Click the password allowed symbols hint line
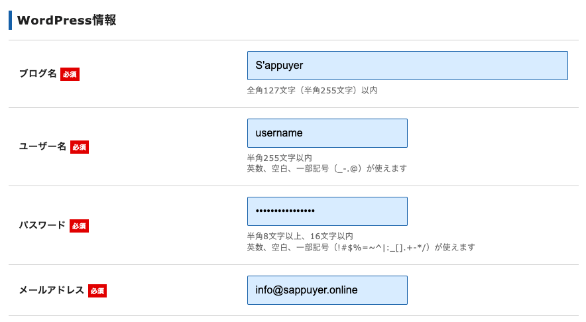Viewport: 586px width, 322px height. [x=361, y=247]
